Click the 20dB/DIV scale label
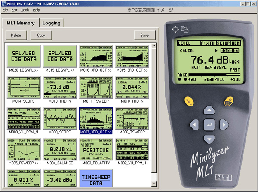Image resolution: width=258 pixels, height=193 pixels. click(x=215, y=80)
